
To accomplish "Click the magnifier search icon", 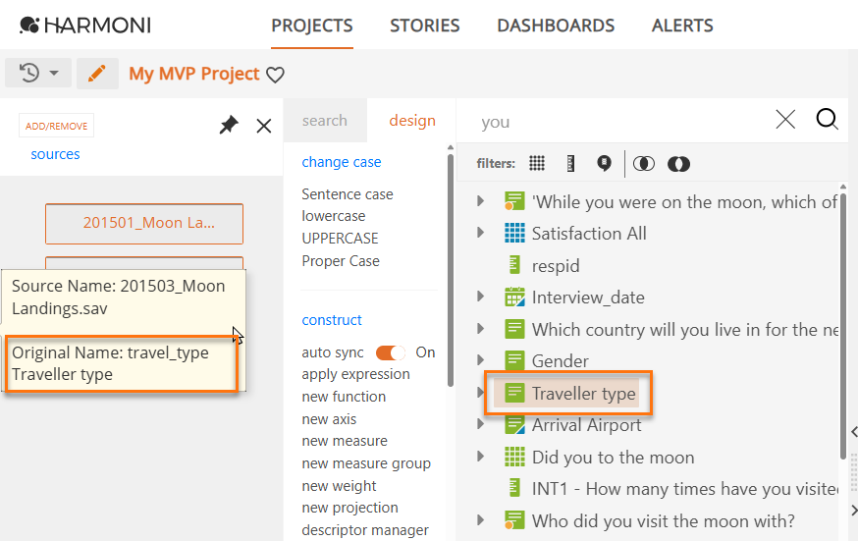I will tap(827, 119).
